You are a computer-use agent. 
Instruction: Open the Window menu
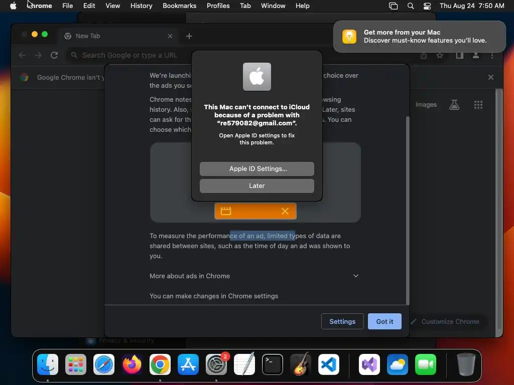point(273,6)
